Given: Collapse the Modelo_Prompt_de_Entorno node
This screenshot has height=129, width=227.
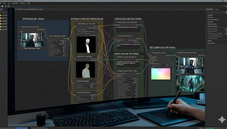Looking at the screenshot, I should pos(116,57).
